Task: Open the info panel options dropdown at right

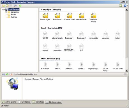Action: click(126, 74)
